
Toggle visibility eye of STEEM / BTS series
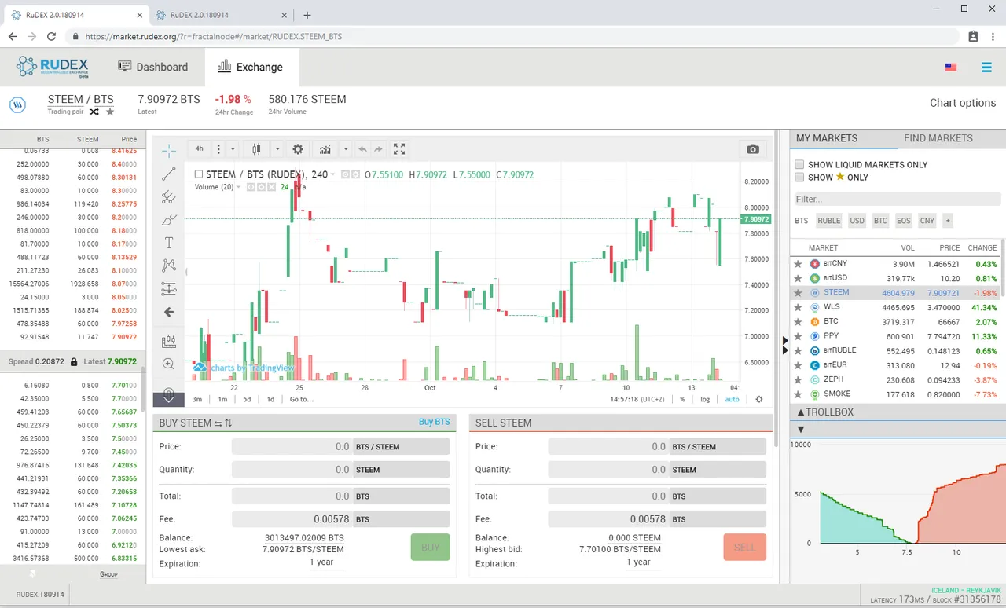pos(346,174)
